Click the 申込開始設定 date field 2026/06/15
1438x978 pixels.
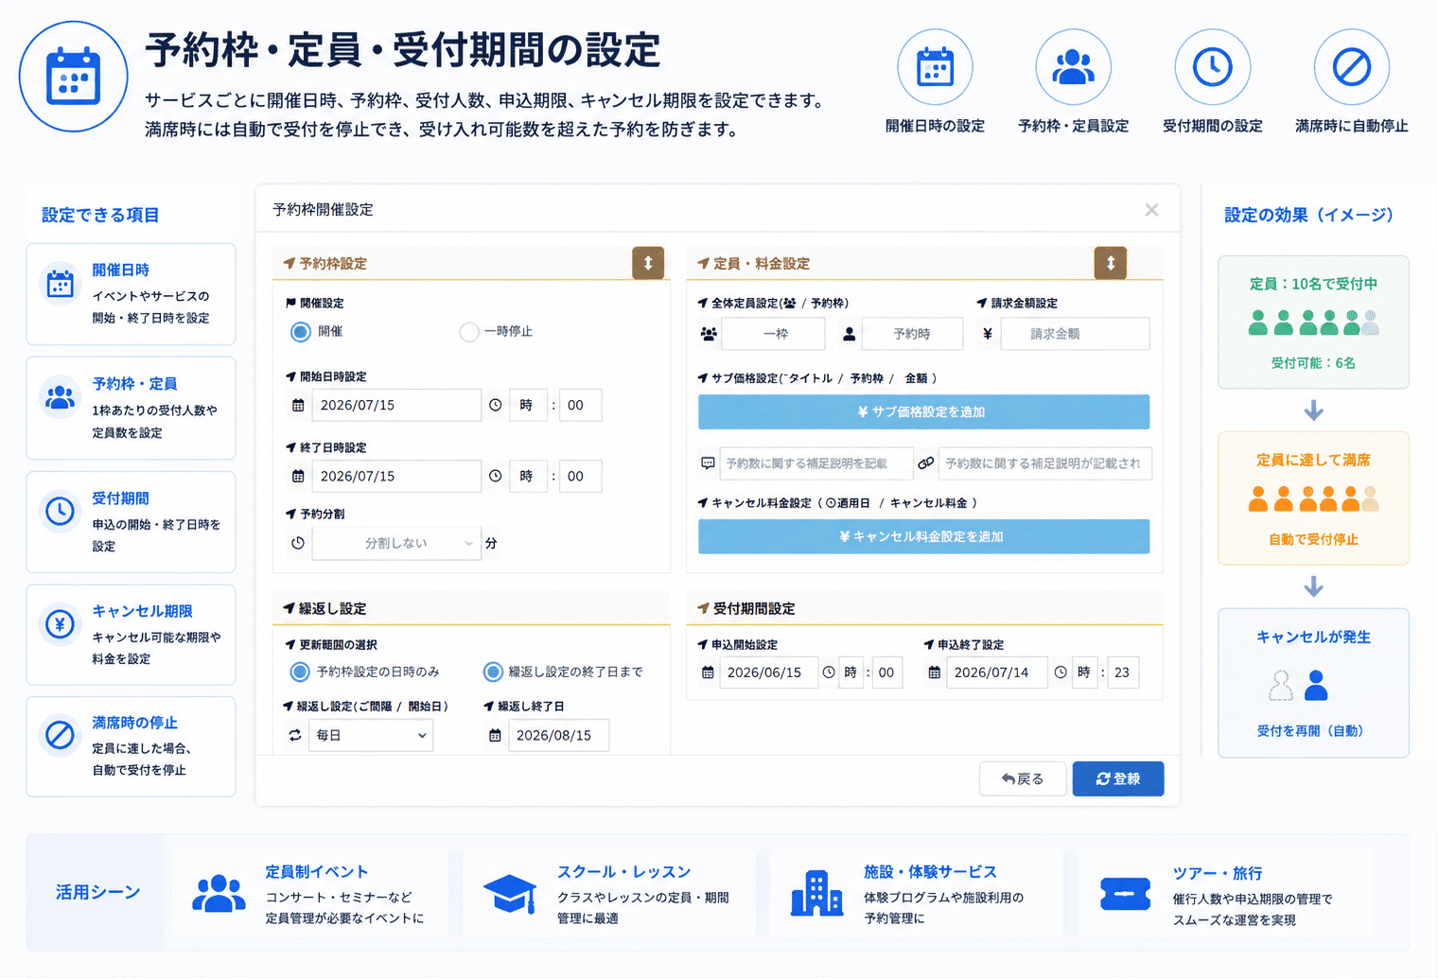769,672
